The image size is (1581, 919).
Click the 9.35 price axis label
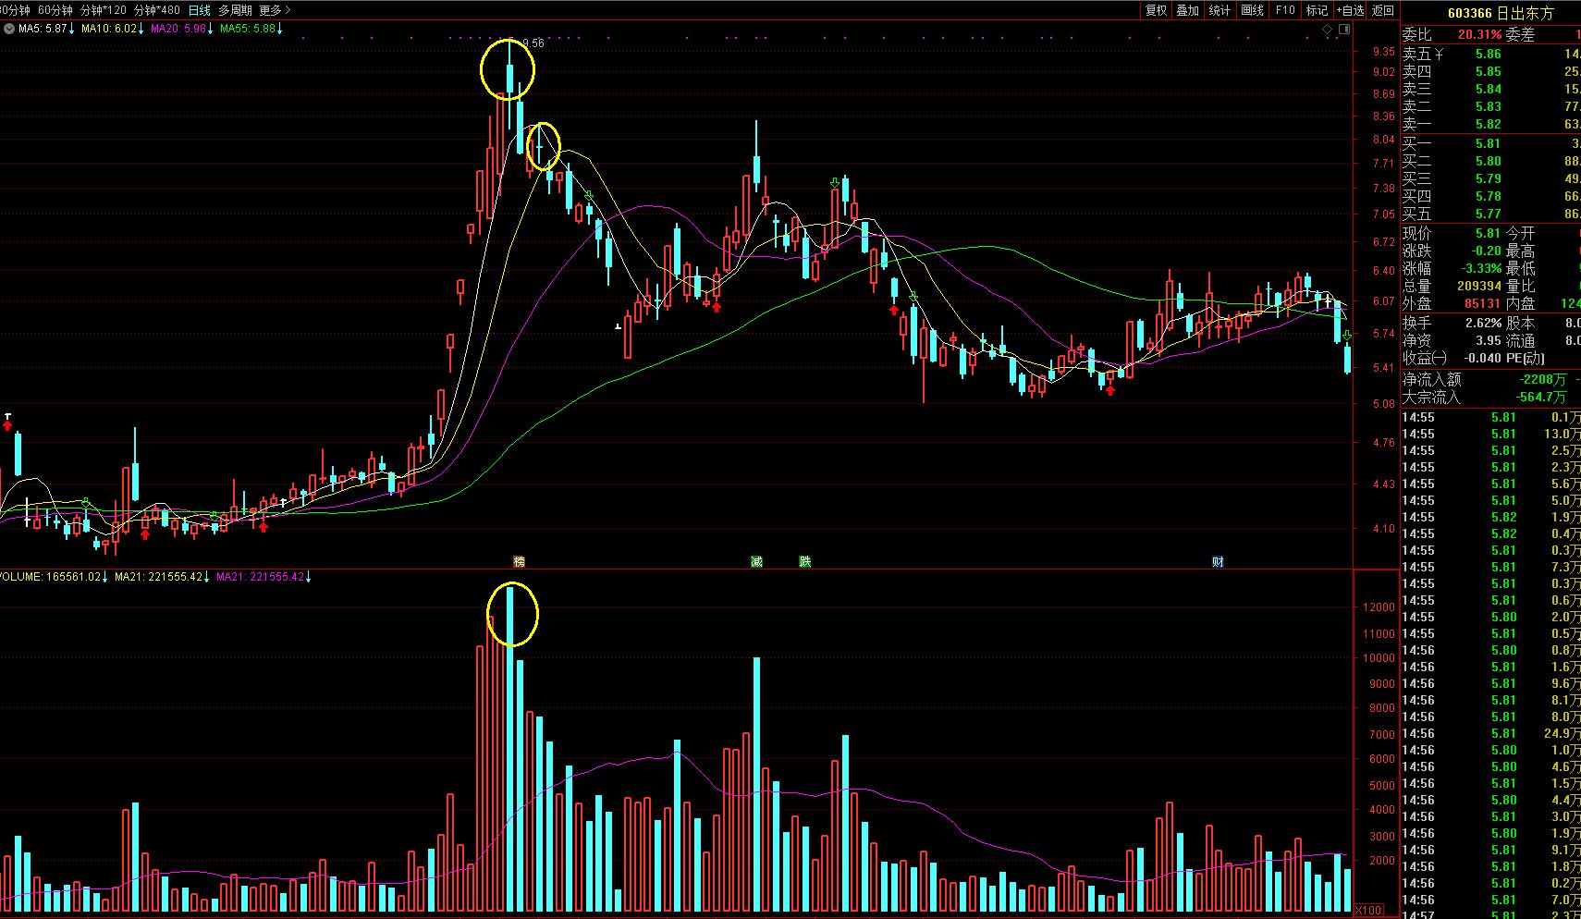[1384, 52]
